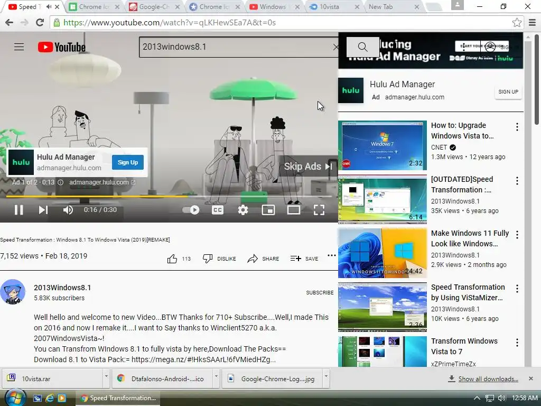Click Show all downloads link

point(488,379)
